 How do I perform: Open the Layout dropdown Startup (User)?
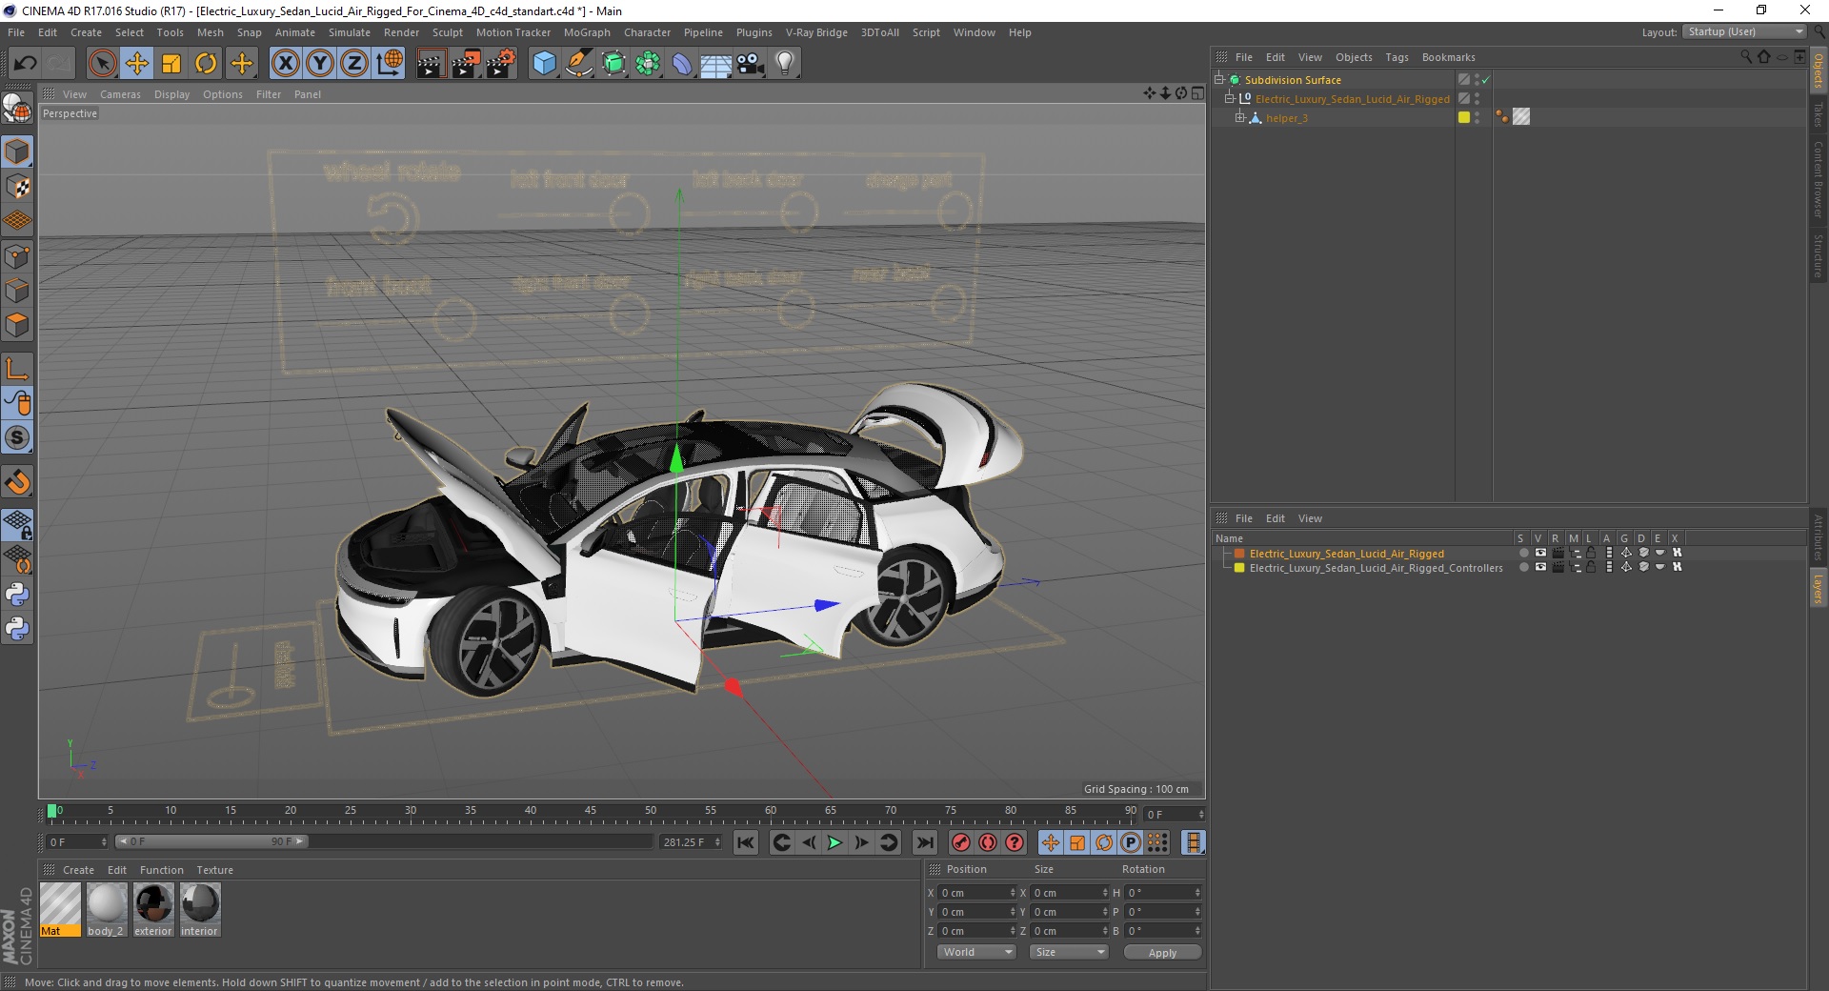click(1743, 31)
